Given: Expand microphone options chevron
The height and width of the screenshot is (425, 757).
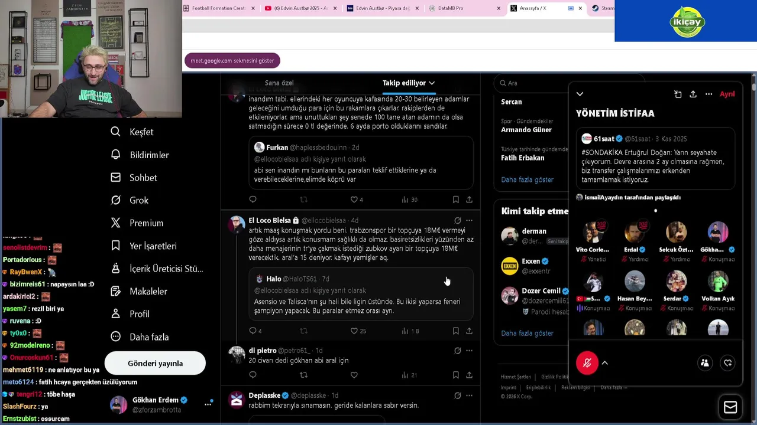Looking at the screenshot, I should coord(604,363).
